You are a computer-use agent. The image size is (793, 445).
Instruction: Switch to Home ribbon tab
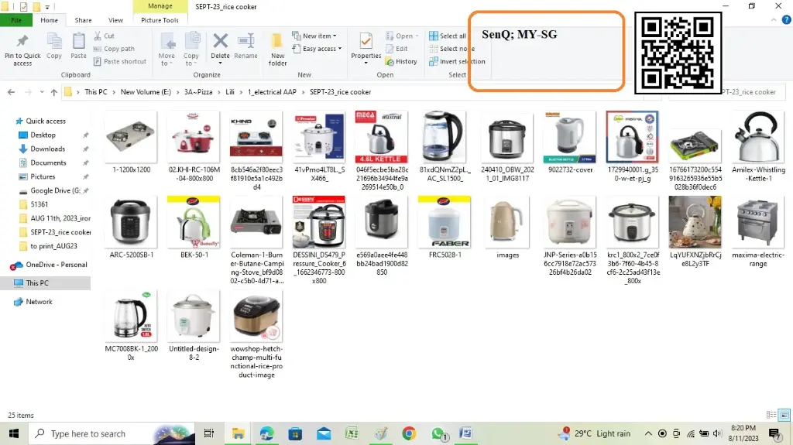click(49, 20)
